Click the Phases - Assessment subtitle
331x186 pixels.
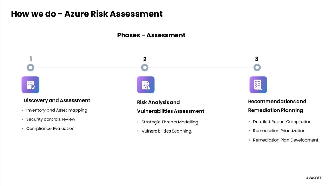[151, 35]
